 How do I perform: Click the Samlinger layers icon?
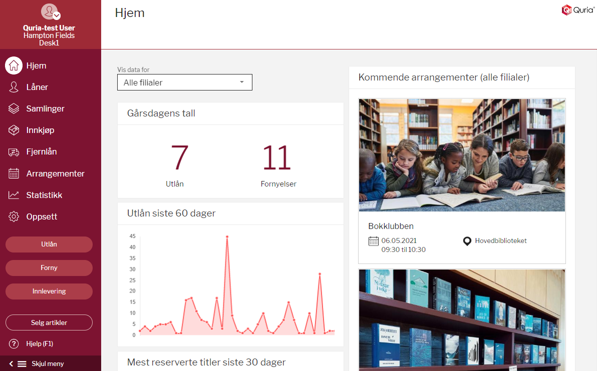(x=14, y=108)
